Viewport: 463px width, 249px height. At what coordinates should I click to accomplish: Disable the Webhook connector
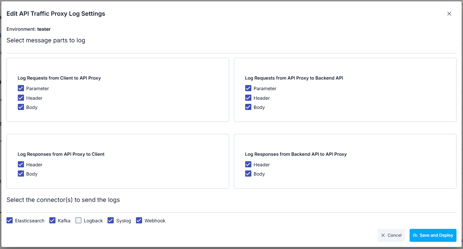tap(139, 221)
